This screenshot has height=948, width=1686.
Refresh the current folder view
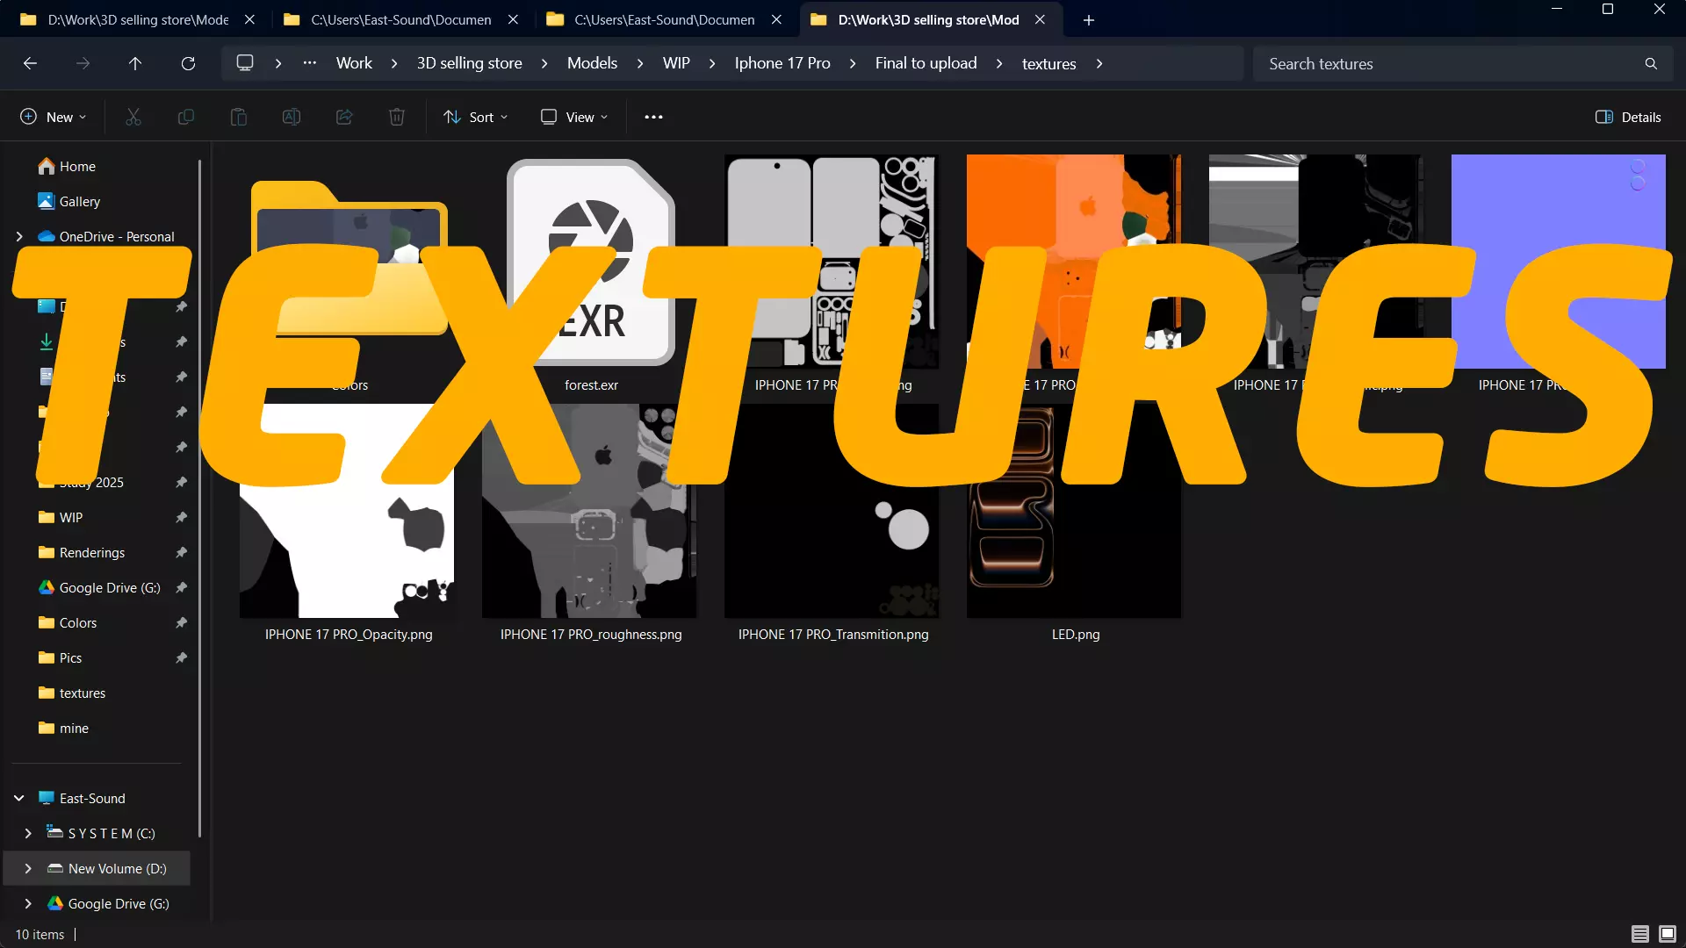click(x=188, y=63)
